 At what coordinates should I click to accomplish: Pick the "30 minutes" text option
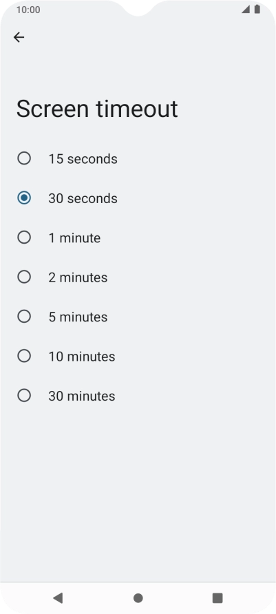pos(81,396)
